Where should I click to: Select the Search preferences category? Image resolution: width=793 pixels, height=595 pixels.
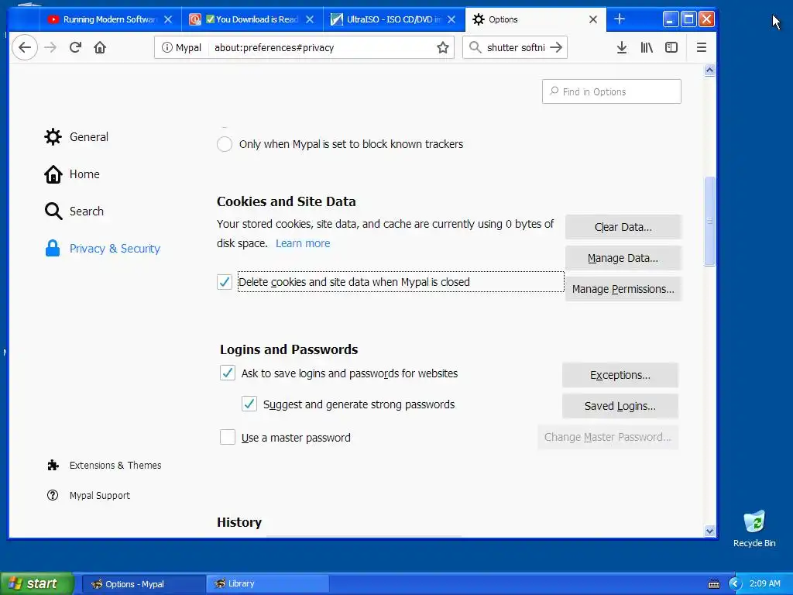click(x=74, y=211)
